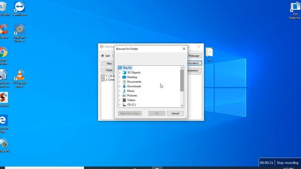Open the CCleaner desktop shortcut
This screenshot has height=169, width=301.
pos(4,31)
